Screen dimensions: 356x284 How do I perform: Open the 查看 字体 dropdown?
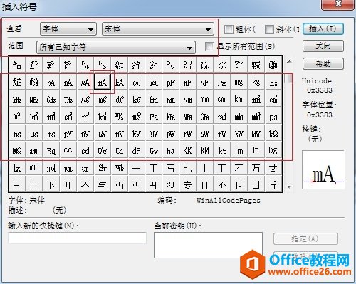pyautogui.click(x=68, y=29)
